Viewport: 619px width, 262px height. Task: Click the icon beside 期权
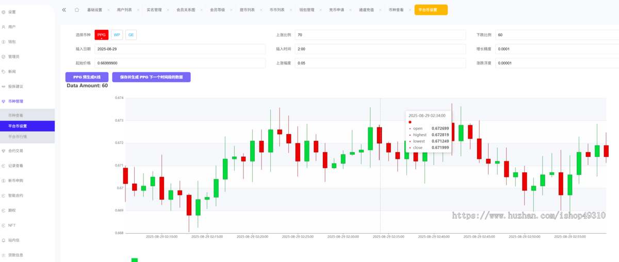point(4,210)
